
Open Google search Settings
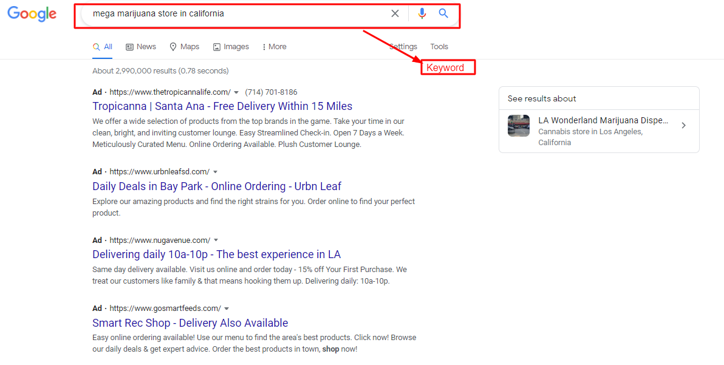[403, 46]
